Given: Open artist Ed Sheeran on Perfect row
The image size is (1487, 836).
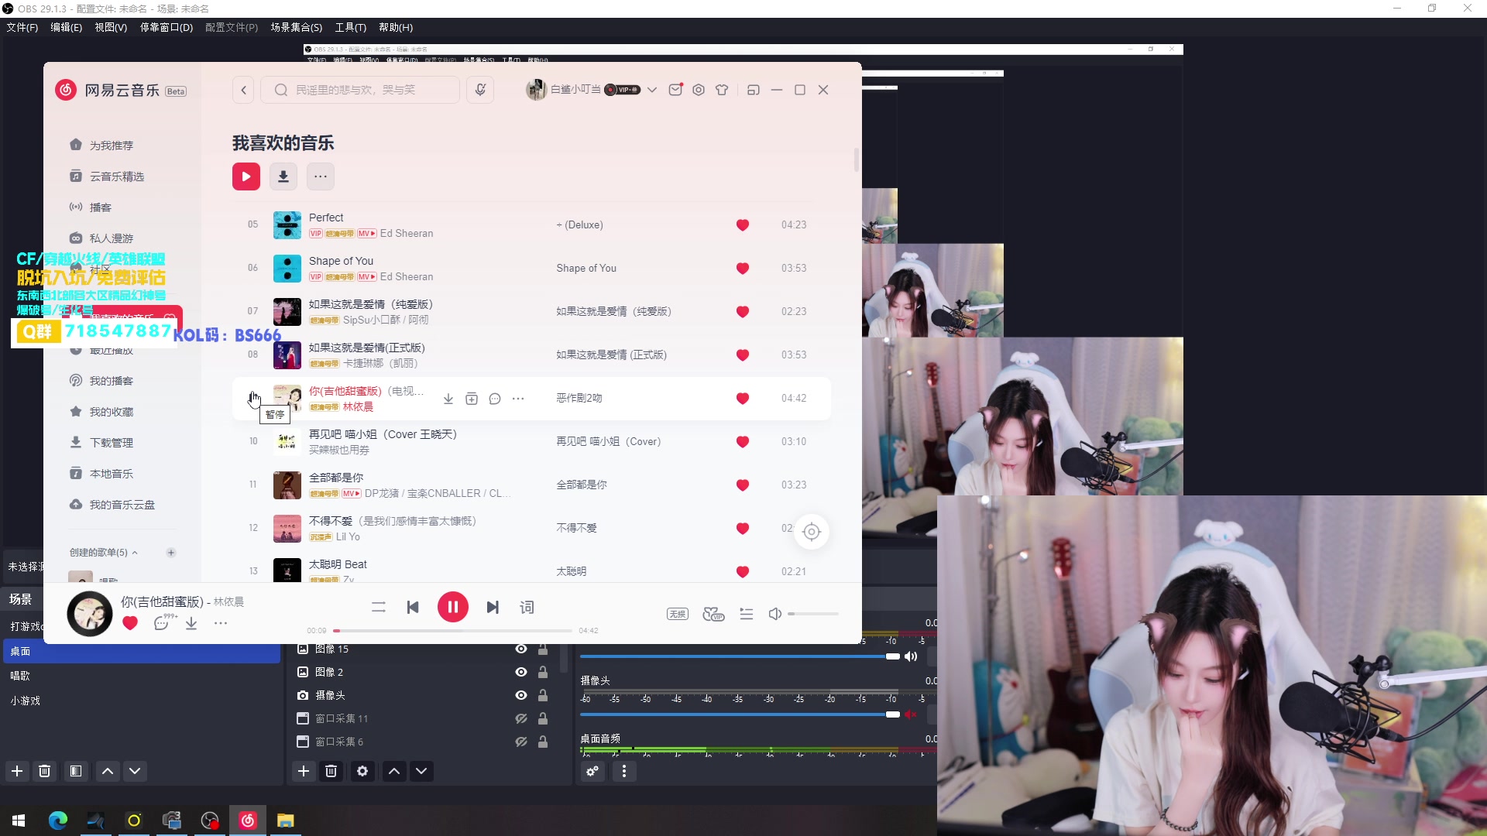Looking at the screenshot, I should click(407, 234).
